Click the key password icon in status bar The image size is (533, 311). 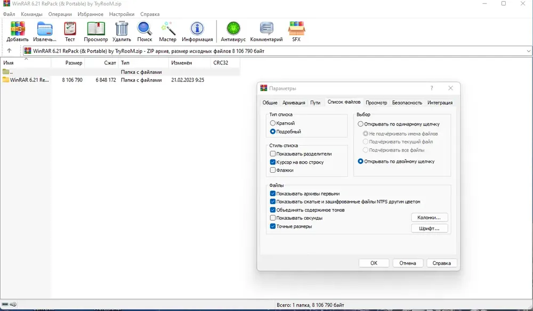13,304
